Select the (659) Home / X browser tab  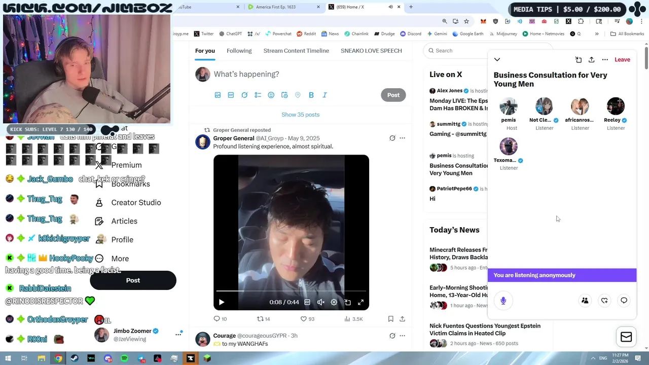tap(360, 7)
